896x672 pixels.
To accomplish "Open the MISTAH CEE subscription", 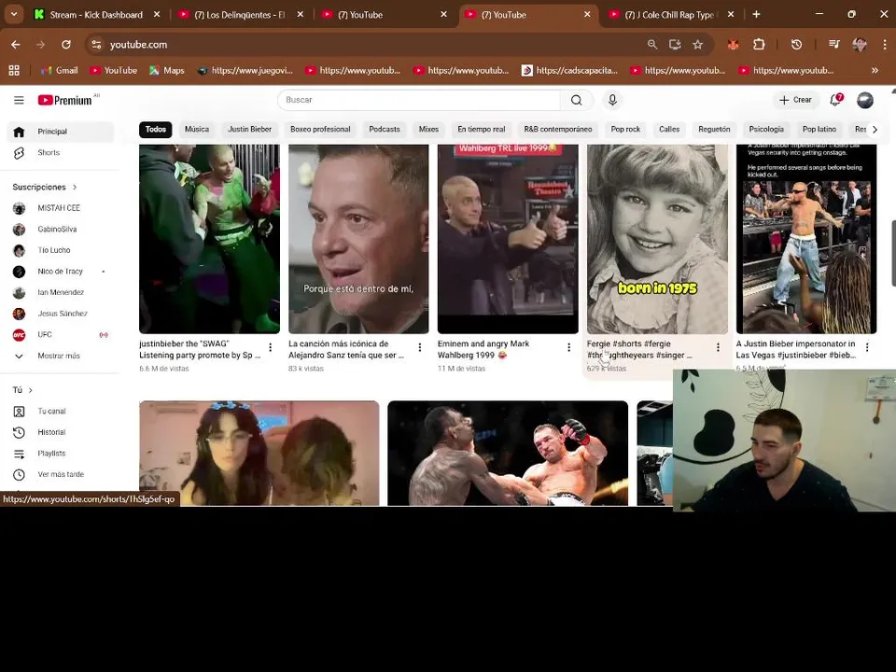I will tap(61, 208).
